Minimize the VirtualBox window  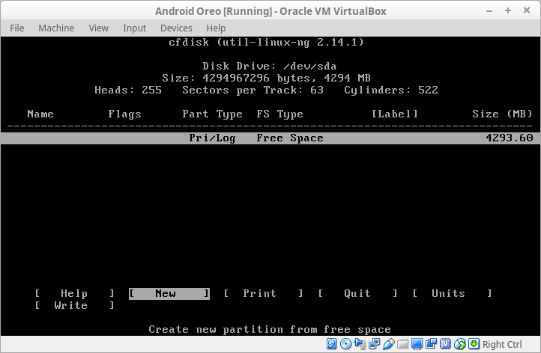click(x=489, y=10)
